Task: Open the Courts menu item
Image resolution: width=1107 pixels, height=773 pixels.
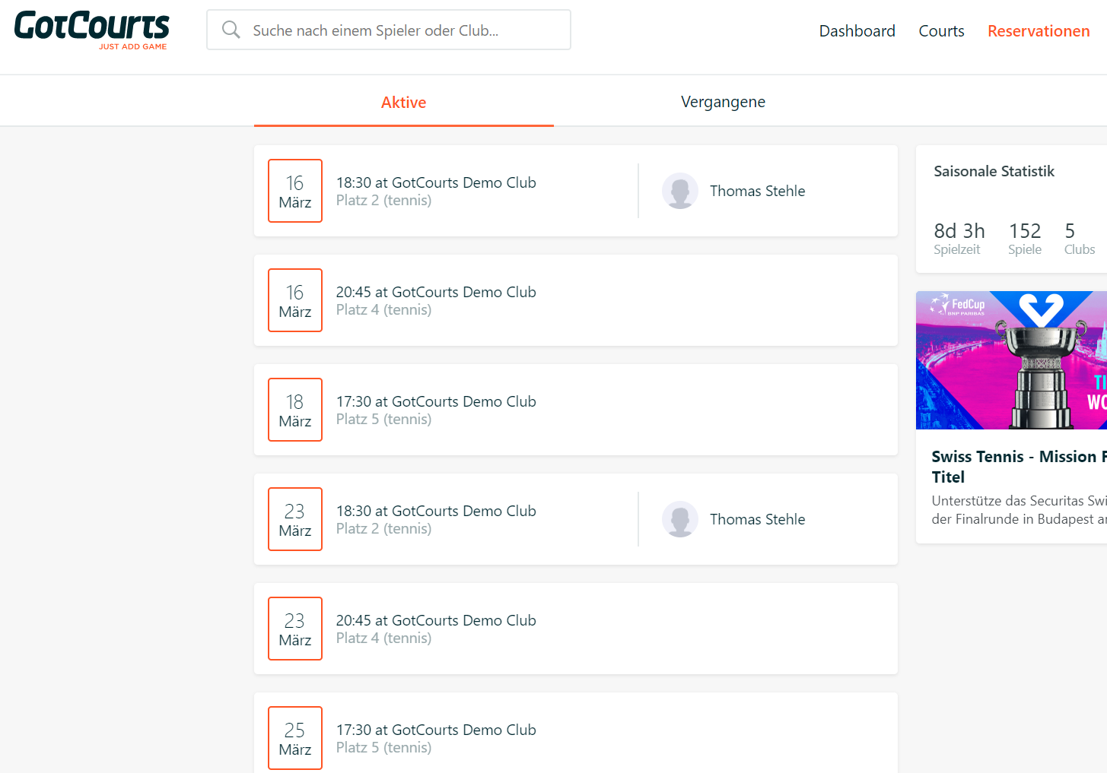Action: pyautogui.click(x=941, y=31)
